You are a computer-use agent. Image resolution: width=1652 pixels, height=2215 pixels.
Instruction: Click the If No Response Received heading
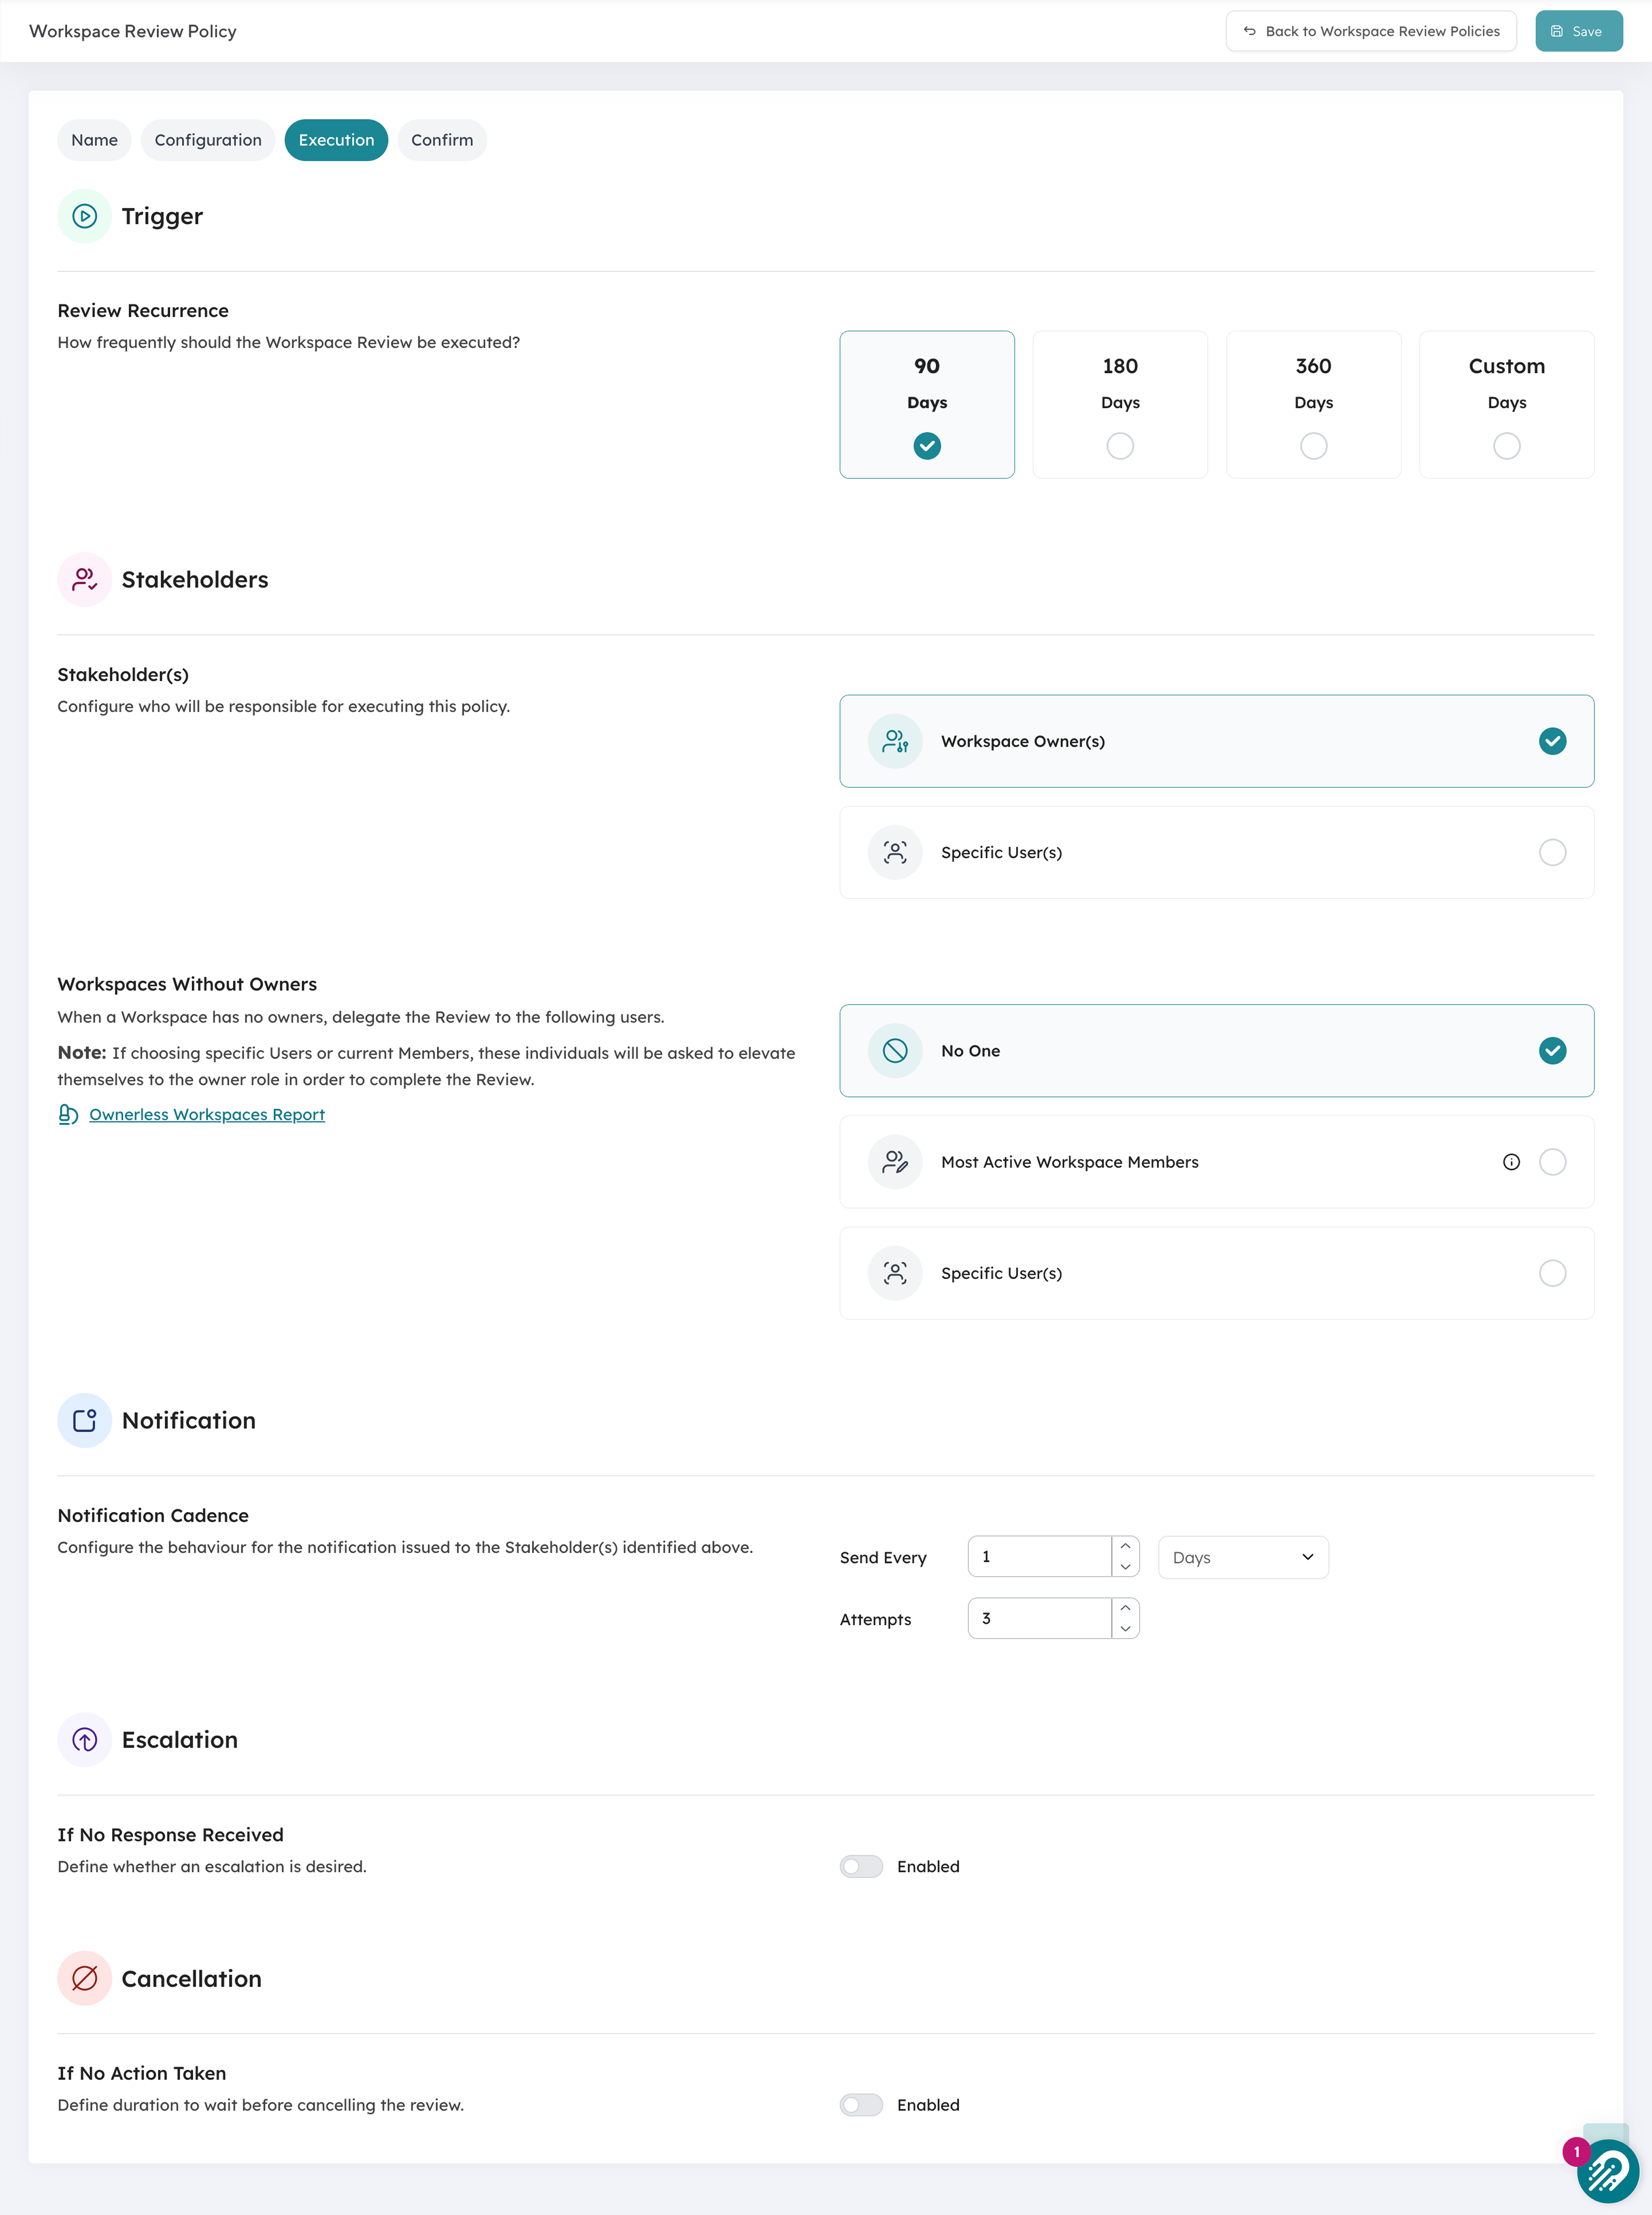tap(170, 1834)
